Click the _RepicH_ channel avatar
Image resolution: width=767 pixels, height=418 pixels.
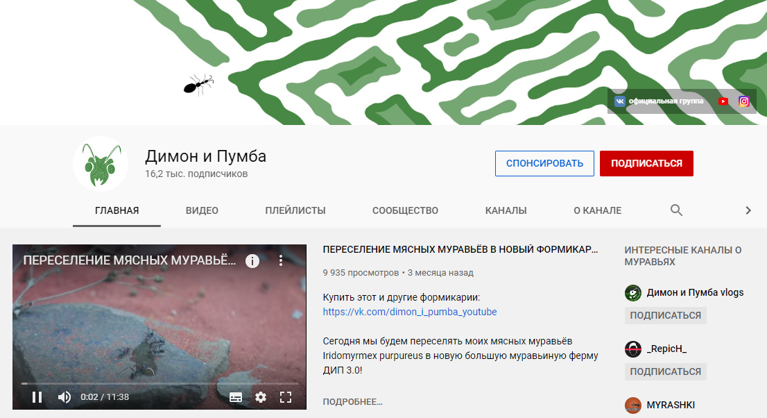coord(633,349)
